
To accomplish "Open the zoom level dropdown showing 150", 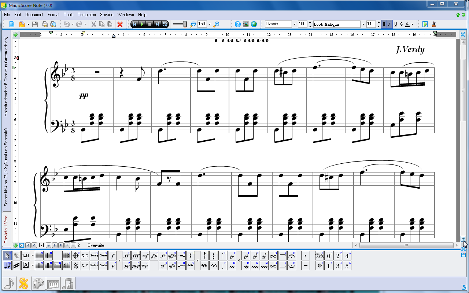I will coord(210,24).
